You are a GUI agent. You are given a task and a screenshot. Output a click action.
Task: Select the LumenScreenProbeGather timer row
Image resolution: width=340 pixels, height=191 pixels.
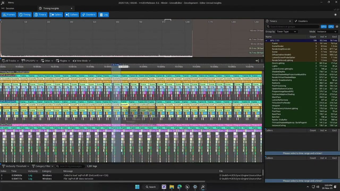(301, 58)
